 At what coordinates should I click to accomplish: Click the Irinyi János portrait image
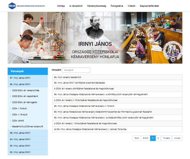pyautogui.click(x=95, y=27)
